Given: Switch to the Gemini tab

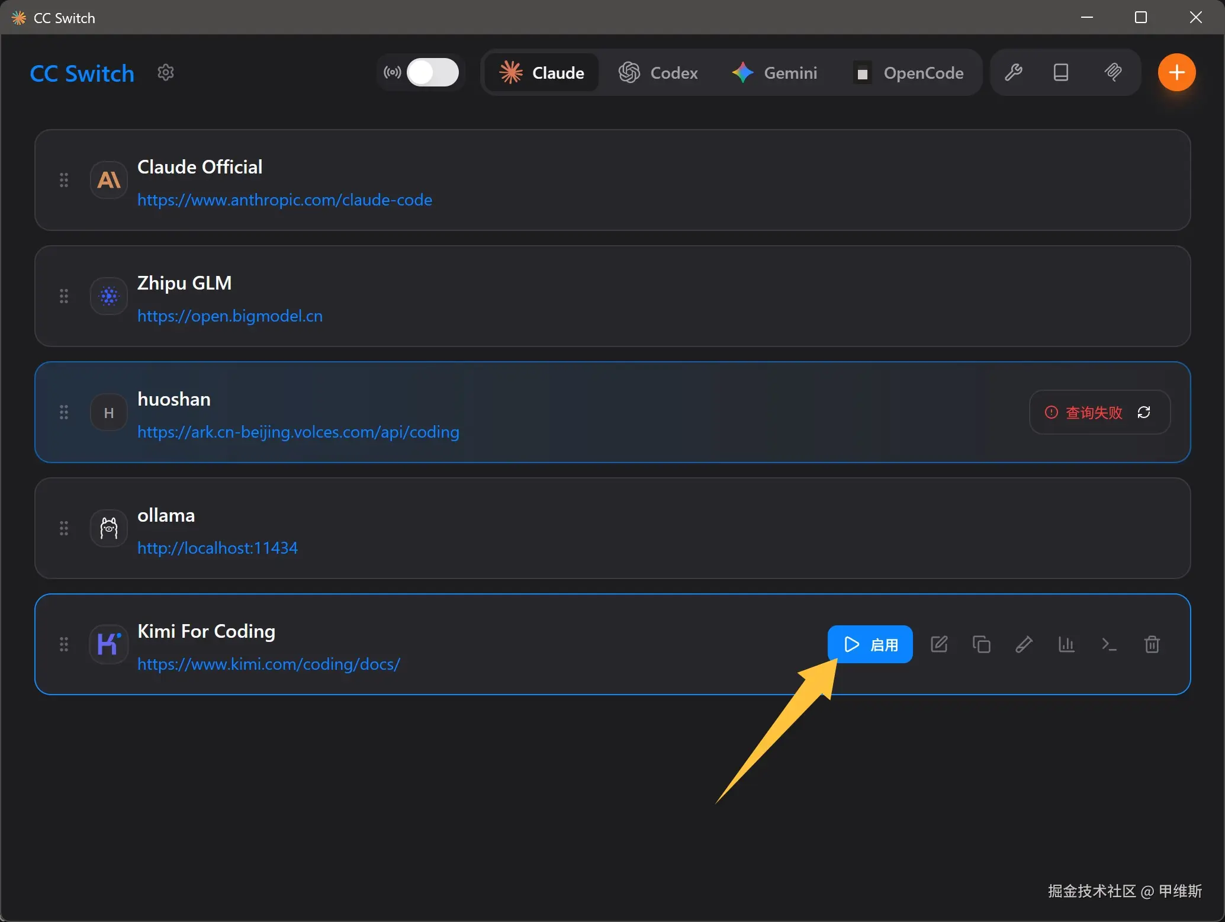Looking at the screenshot, I should pyautogui.click(x=774, y=73).
